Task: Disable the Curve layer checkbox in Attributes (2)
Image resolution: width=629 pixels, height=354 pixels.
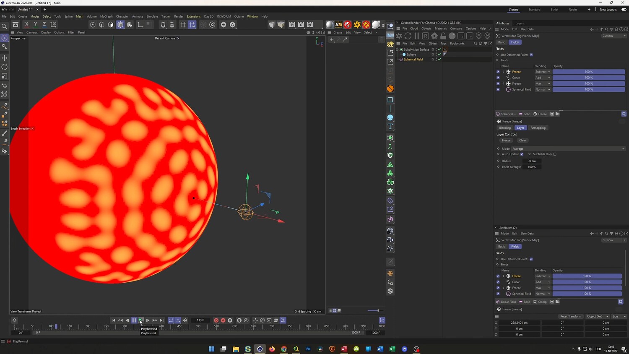Action: pyautogui.click(x=498, y=282)
